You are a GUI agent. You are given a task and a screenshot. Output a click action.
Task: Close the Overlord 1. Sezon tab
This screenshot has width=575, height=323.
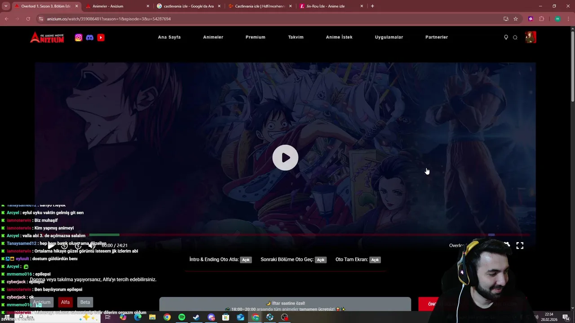(x=77, y=6)
